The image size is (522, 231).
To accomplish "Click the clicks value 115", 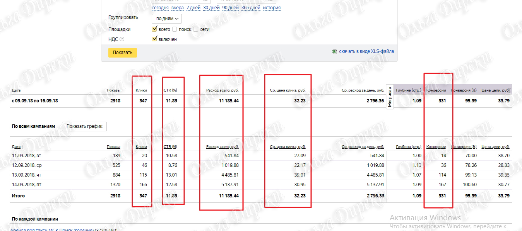I will [143, 175].
